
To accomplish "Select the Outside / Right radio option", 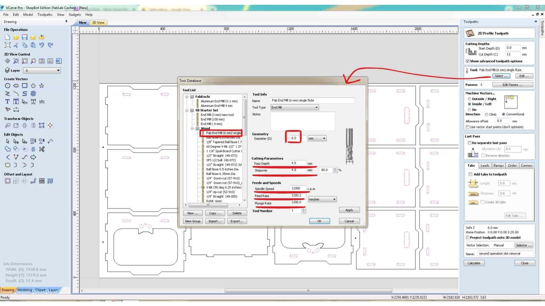I will click(x=469, y=99).
